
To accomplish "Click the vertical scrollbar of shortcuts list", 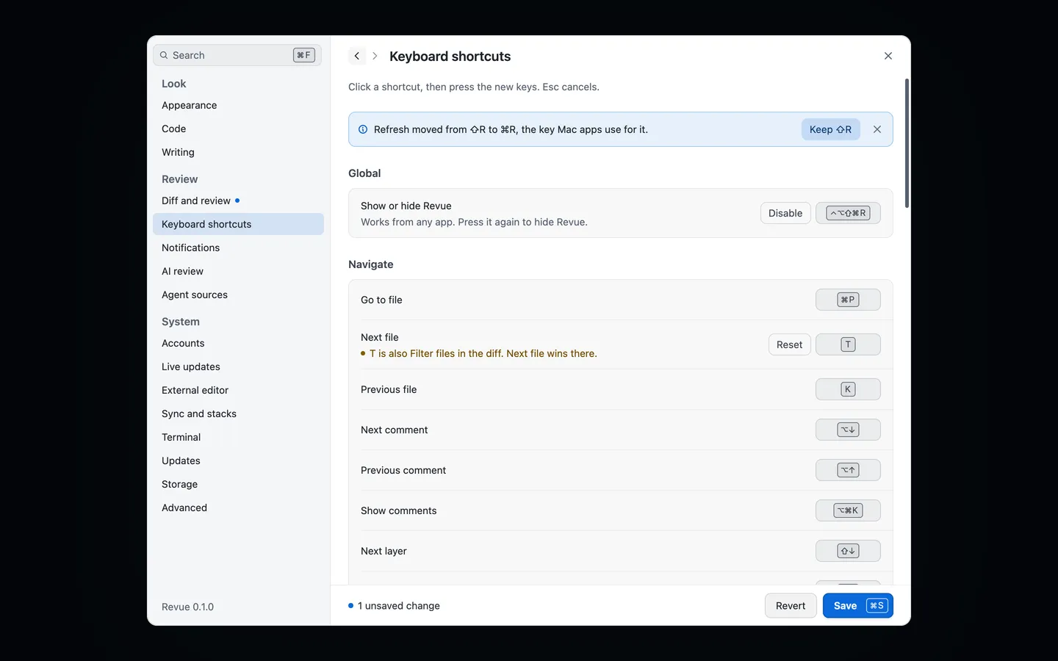I will (x=907, y=143).
